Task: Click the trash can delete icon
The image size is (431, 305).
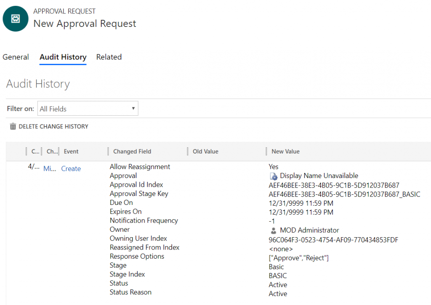Action: point(13,126)
